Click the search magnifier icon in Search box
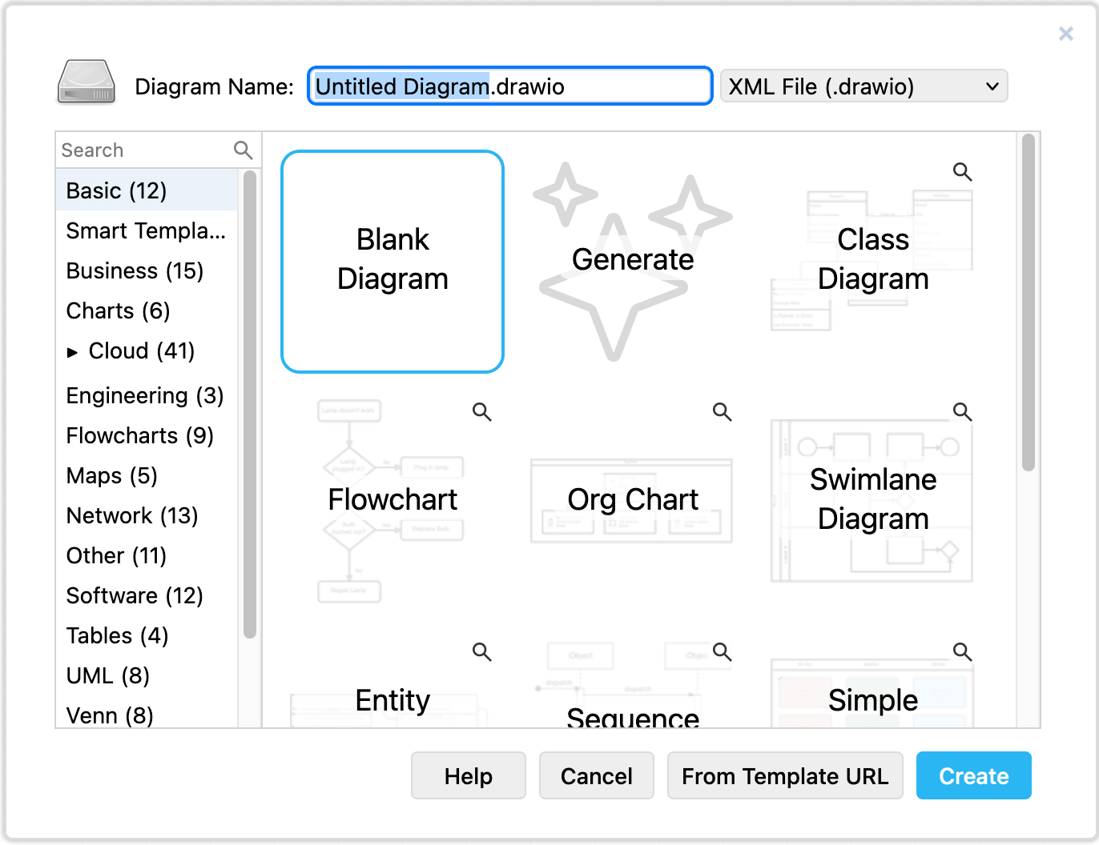This screenshot has height=845, width=1099. tap(243, 150)
